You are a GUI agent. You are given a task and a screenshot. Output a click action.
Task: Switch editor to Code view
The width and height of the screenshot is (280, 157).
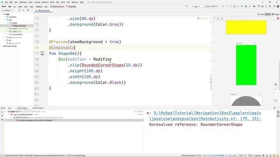pyautogui.click(x=261, y=14)
